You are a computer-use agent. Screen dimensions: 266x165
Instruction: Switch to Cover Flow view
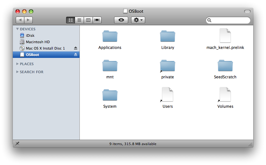(x=97, y=20)
